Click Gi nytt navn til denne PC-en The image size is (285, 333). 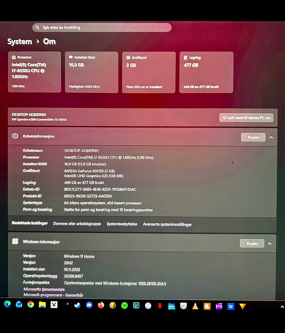pos(246,117)
